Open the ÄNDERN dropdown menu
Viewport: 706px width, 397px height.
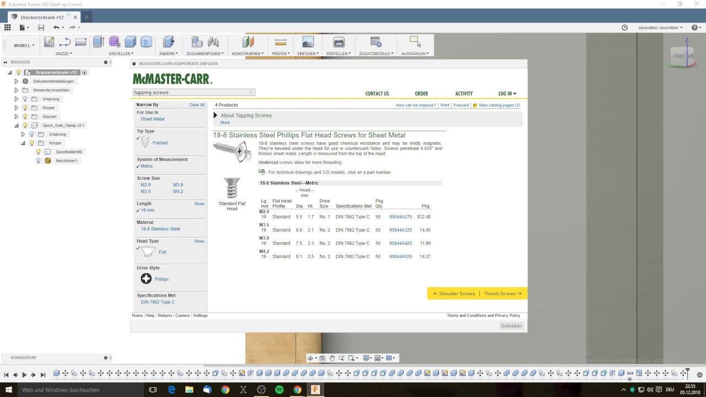click(168, 53)
